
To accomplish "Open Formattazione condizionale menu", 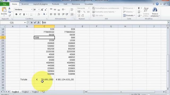I will 106,8.
